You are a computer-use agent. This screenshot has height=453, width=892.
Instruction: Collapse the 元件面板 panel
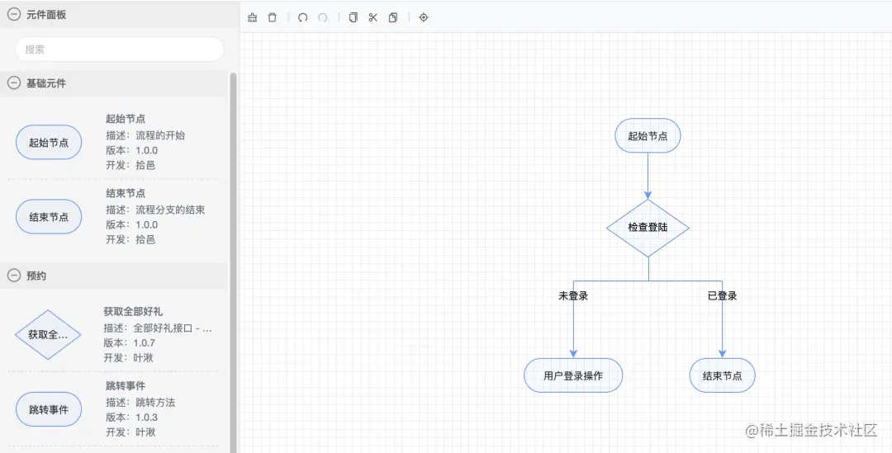14,15
